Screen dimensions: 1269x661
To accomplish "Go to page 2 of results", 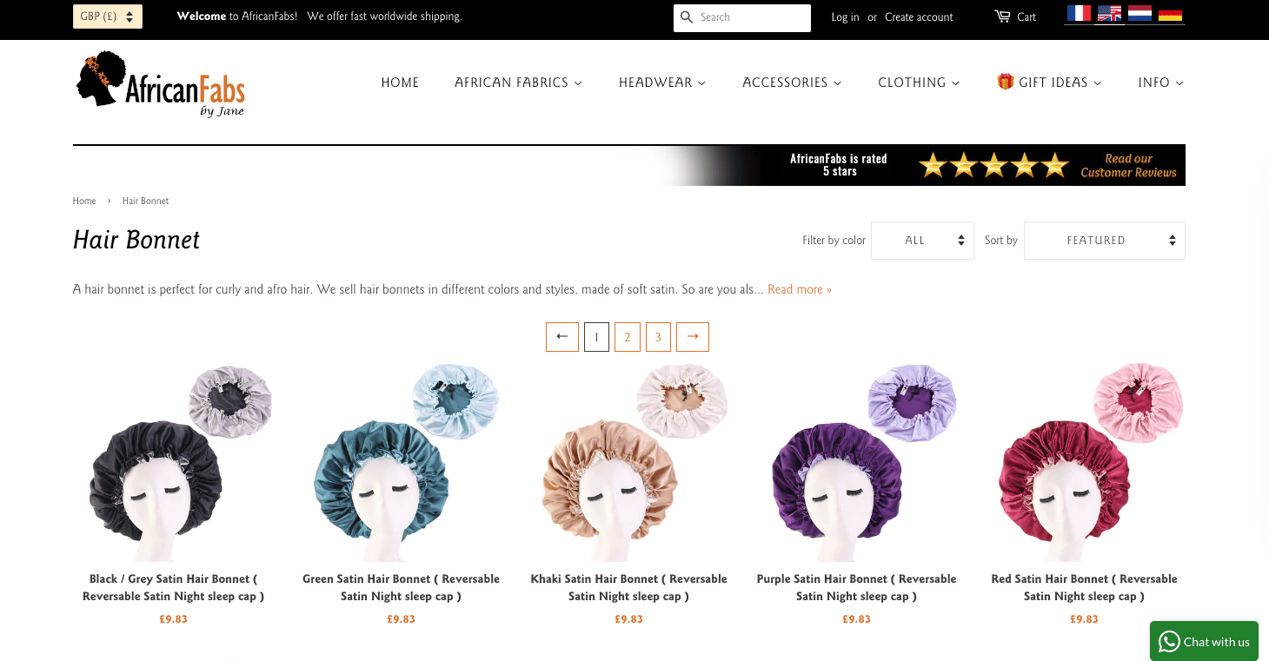I will coord(628,337).
